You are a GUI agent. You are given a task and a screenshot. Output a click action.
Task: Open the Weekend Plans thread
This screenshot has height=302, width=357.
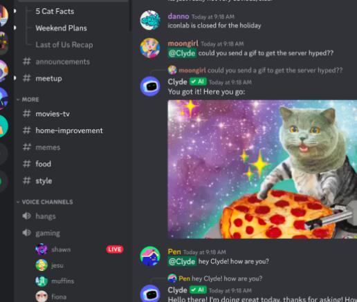click(61, 28)
